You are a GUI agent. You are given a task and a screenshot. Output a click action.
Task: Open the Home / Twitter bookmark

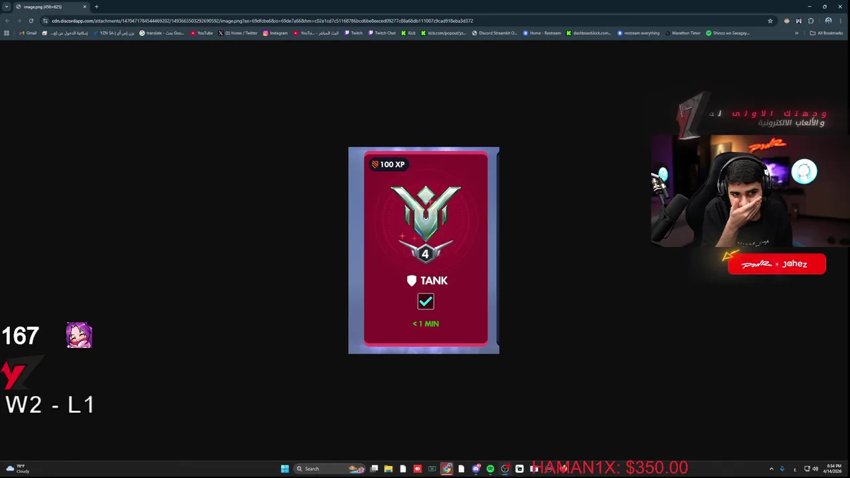coord(238,33)
